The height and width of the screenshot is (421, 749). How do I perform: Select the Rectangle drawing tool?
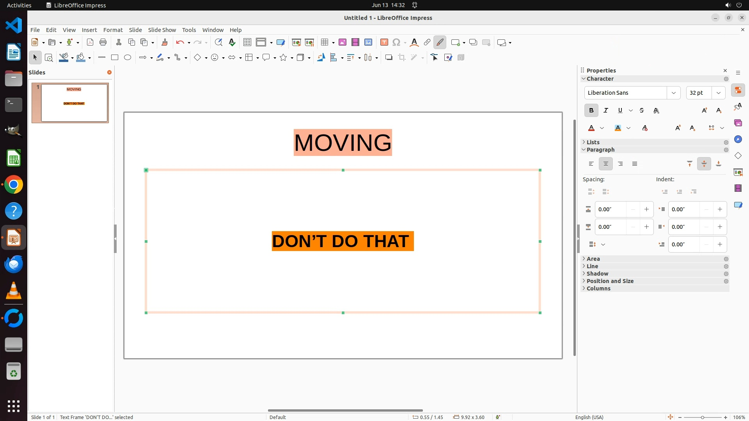(114, 58)
